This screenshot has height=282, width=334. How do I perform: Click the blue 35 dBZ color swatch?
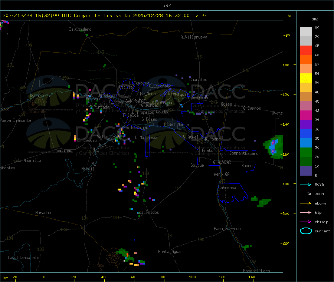[306, 133]
